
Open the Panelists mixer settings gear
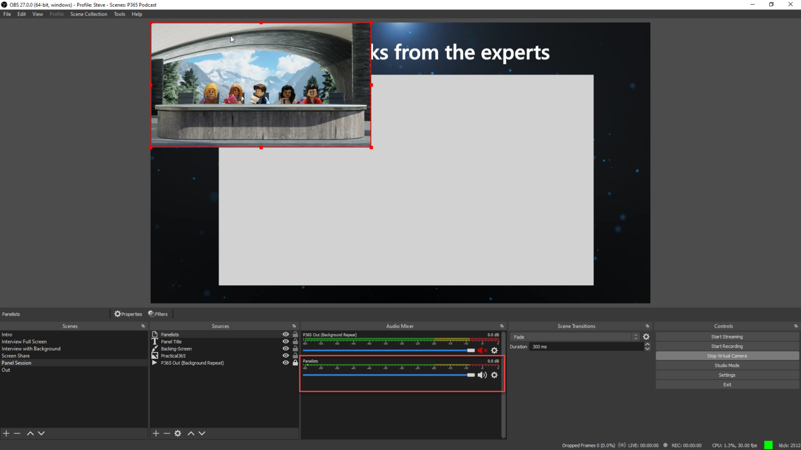[x=494, y=374]
